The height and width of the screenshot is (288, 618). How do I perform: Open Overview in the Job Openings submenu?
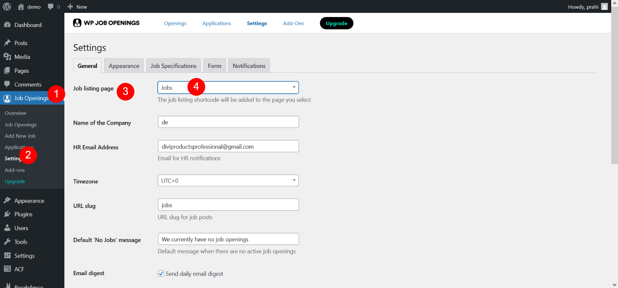tap(15, 113)
